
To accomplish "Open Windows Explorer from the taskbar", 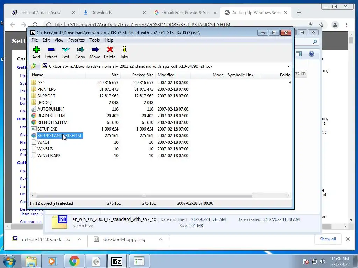I will click(31, 261).
